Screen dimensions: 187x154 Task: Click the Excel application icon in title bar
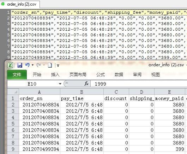[x=10, y=65]
